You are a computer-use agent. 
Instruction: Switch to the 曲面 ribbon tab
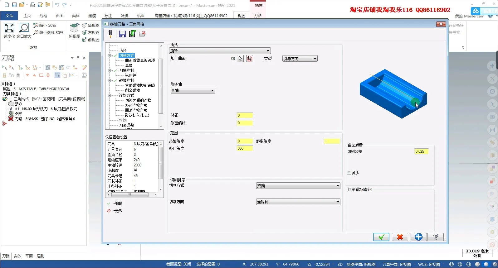[60, 16]
